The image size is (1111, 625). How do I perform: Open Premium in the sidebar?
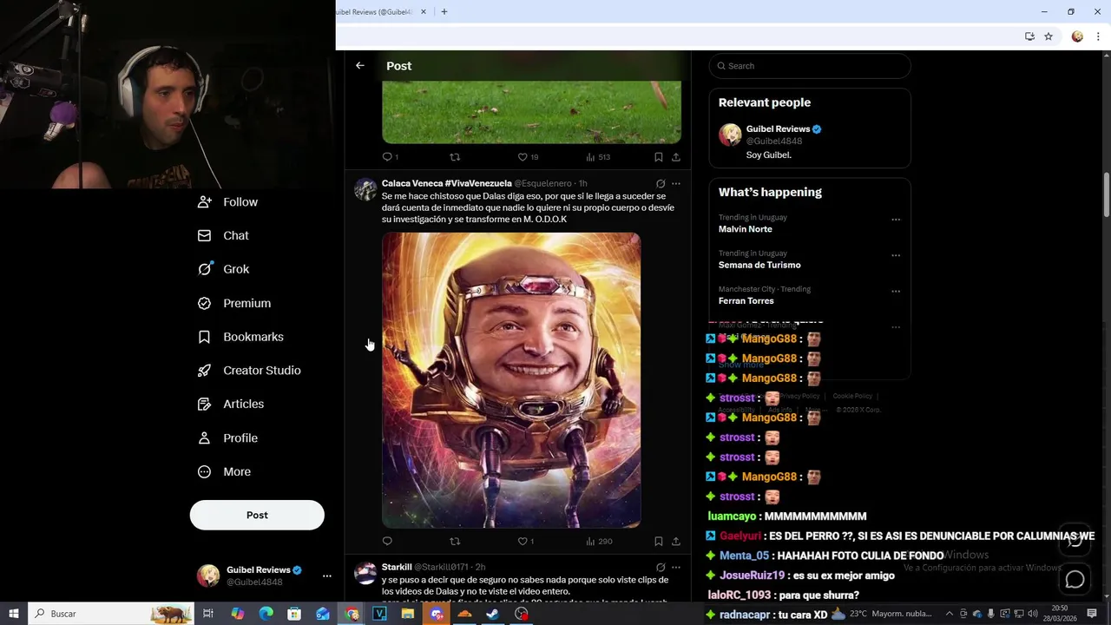[234, 303]
